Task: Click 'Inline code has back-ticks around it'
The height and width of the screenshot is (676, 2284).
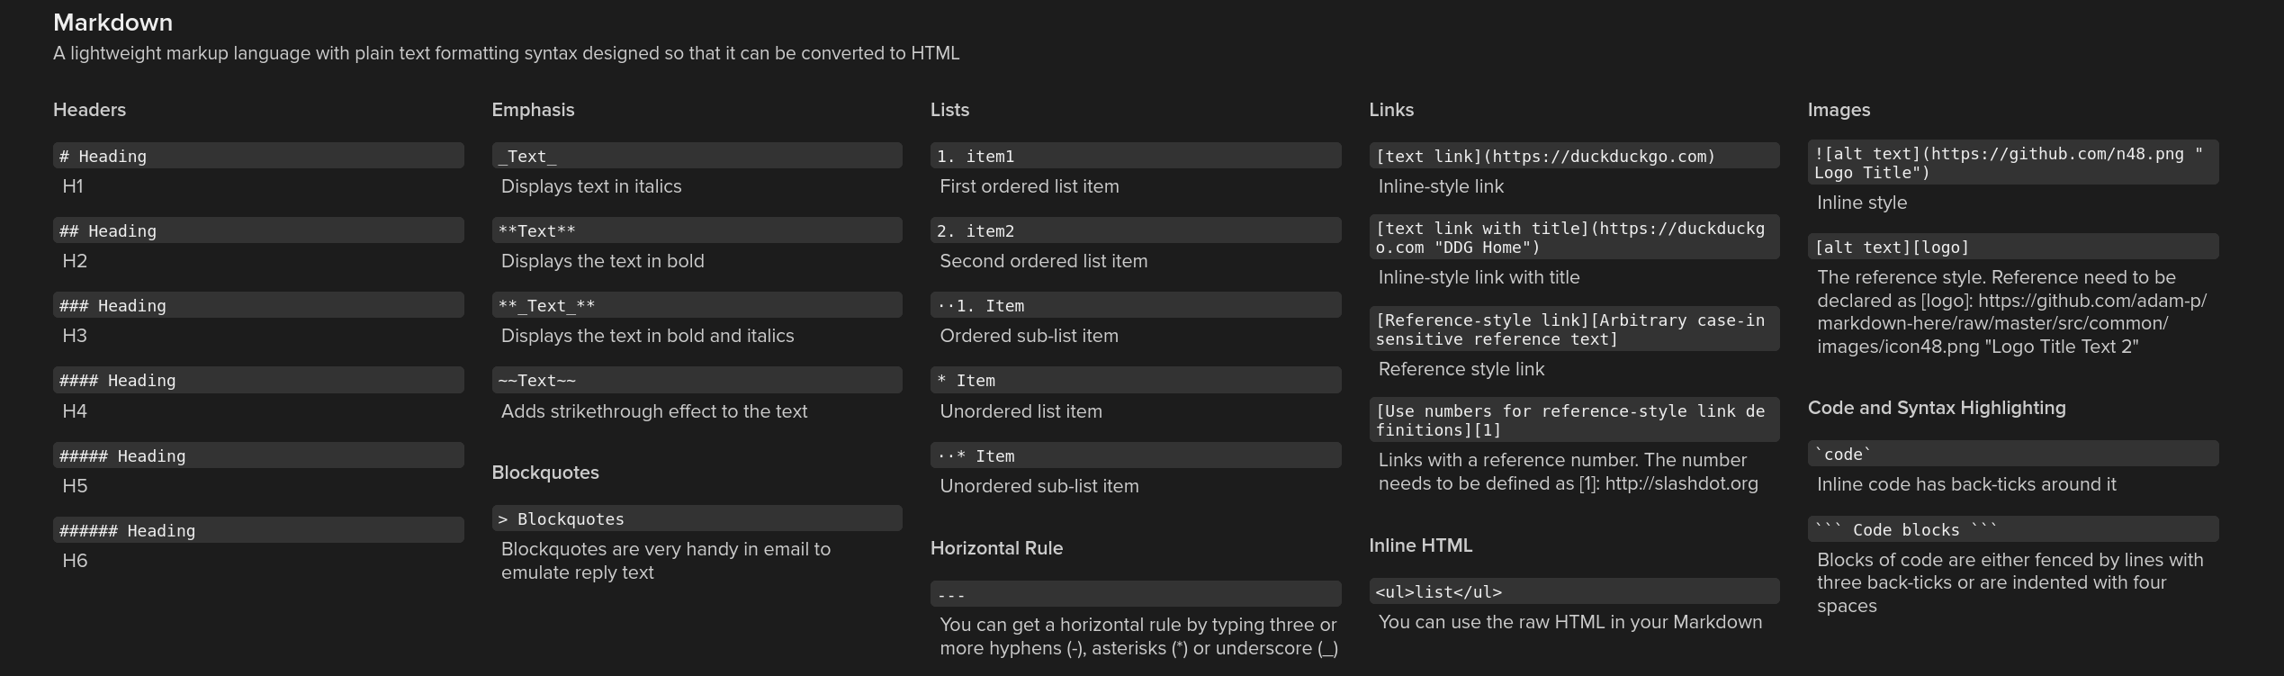Action: [1966, 484]
